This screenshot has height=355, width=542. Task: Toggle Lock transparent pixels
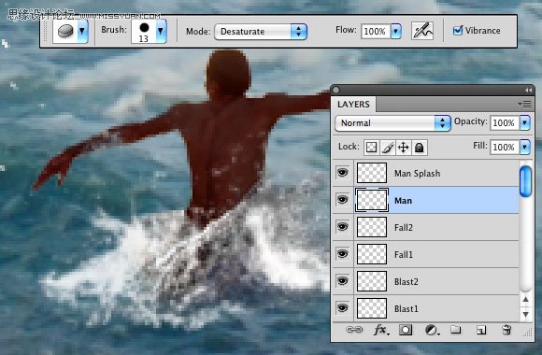click(x=372, y=148)
